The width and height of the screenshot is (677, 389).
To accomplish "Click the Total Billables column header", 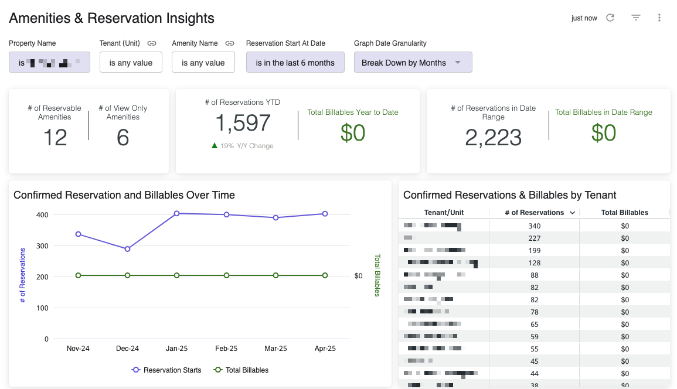I will 624,213.
